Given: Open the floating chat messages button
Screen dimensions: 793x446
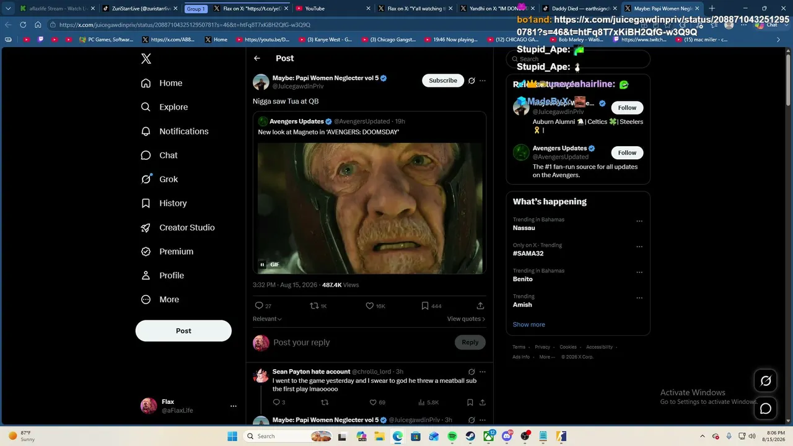Looking at the screenshot, I should coord(766,409).
